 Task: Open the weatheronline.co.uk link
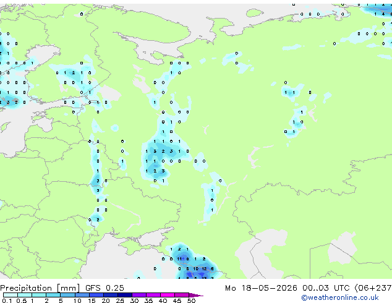pyautogui.click(x=339, y=297)
